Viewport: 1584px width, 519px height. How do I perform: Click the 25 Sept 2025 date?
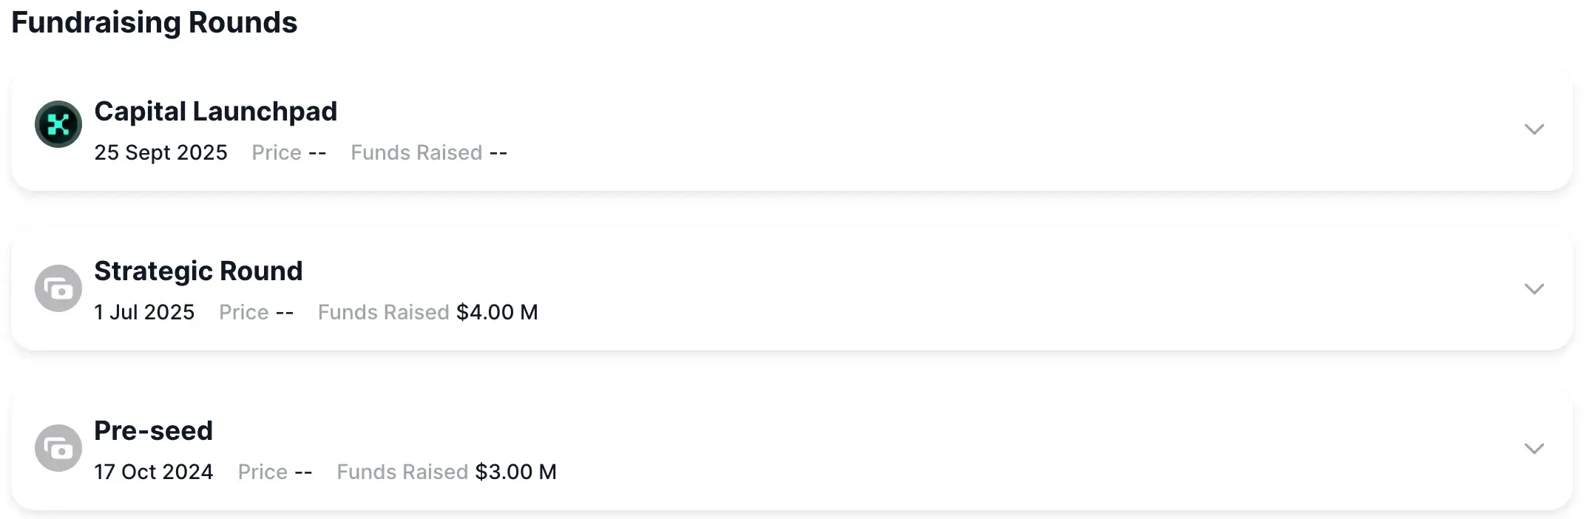pyautogui.click(x=160, y=152)
